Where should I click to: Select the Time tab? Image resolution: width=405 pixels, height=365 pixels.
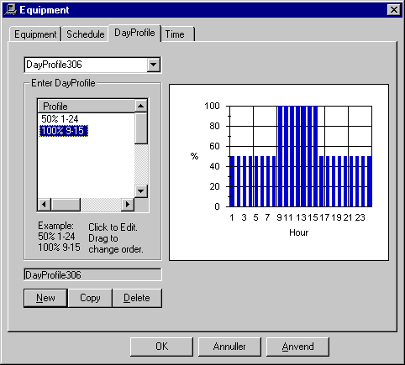tap(177, 34)
